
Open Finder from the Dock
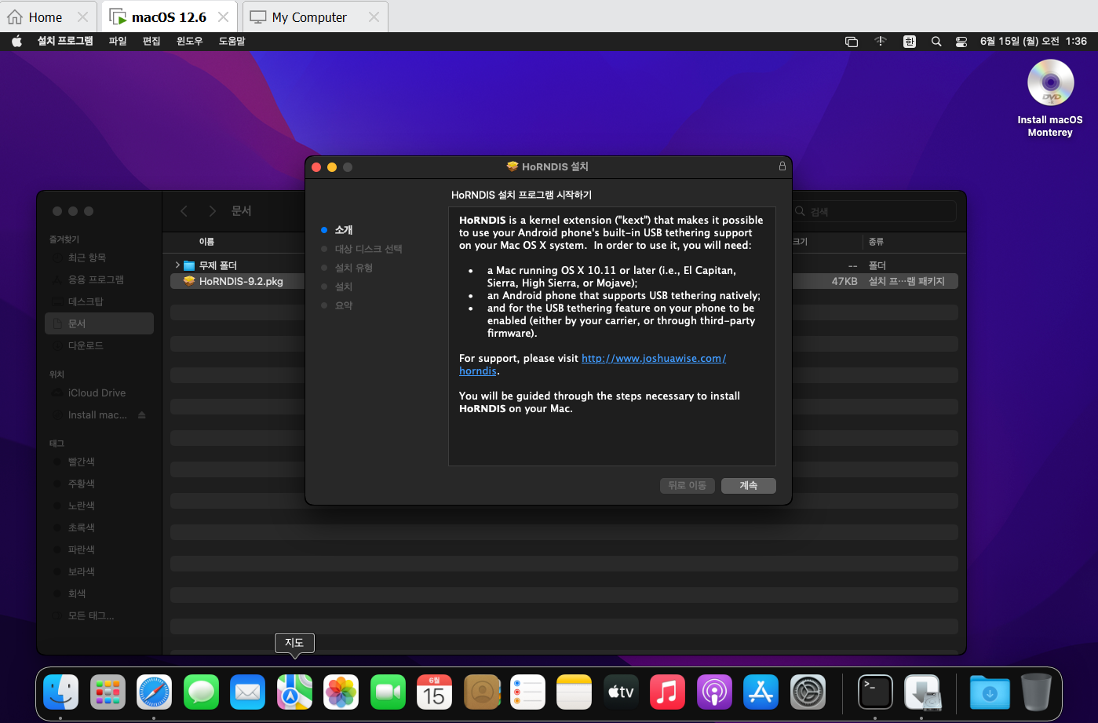(61, 692)
